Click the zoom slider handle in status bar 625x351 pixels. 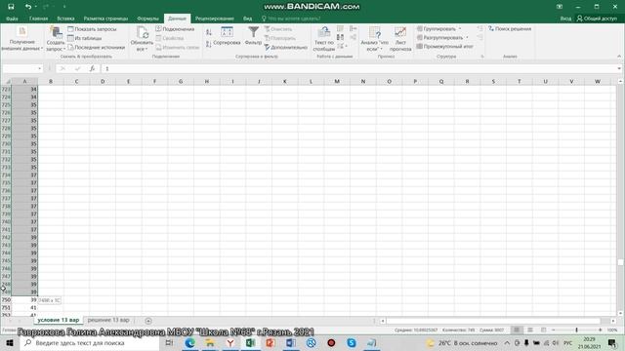tap(577, 330)
